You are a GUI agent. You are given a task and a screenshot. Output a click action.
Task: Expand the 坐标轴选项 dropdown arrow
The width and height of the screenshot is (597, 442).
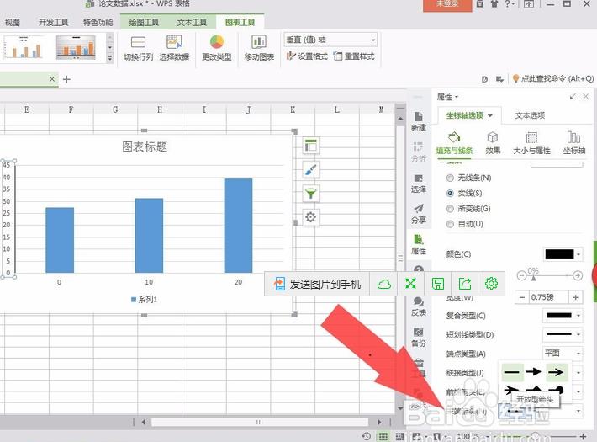point(490,115)
